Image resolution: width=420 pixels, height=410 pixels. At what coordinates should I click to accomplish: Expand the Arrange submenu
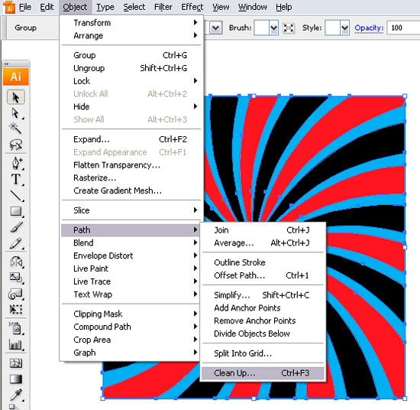coord(131,36)
